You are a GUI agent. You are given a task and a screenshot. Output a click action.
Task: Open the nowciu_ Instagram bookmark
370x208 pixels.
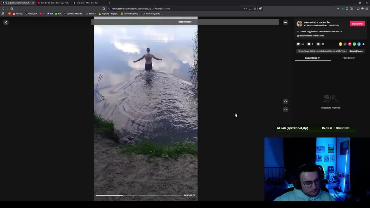[17, 14]
